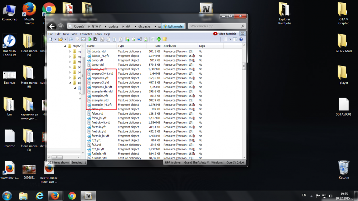This screenshot has height=201, width=358.
Task: Click the green plus add toolbar icon
Action: 159,39
